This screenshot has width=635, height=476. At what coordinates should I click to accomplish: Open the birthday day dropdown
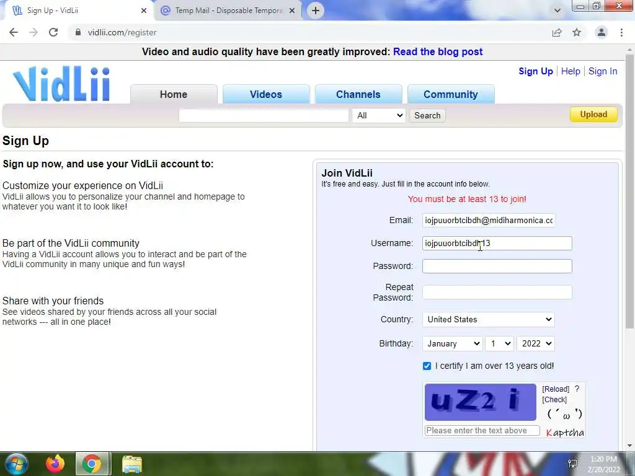click(x=499, y=343)
